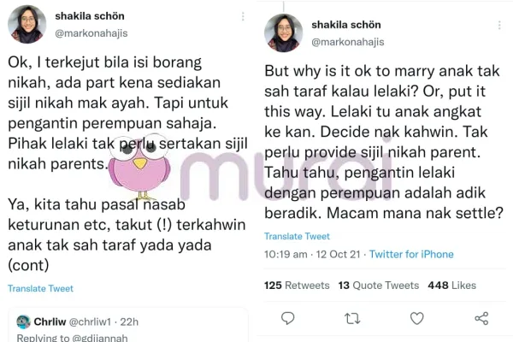Tap the share tweet icon

click(x=481, y=318)
